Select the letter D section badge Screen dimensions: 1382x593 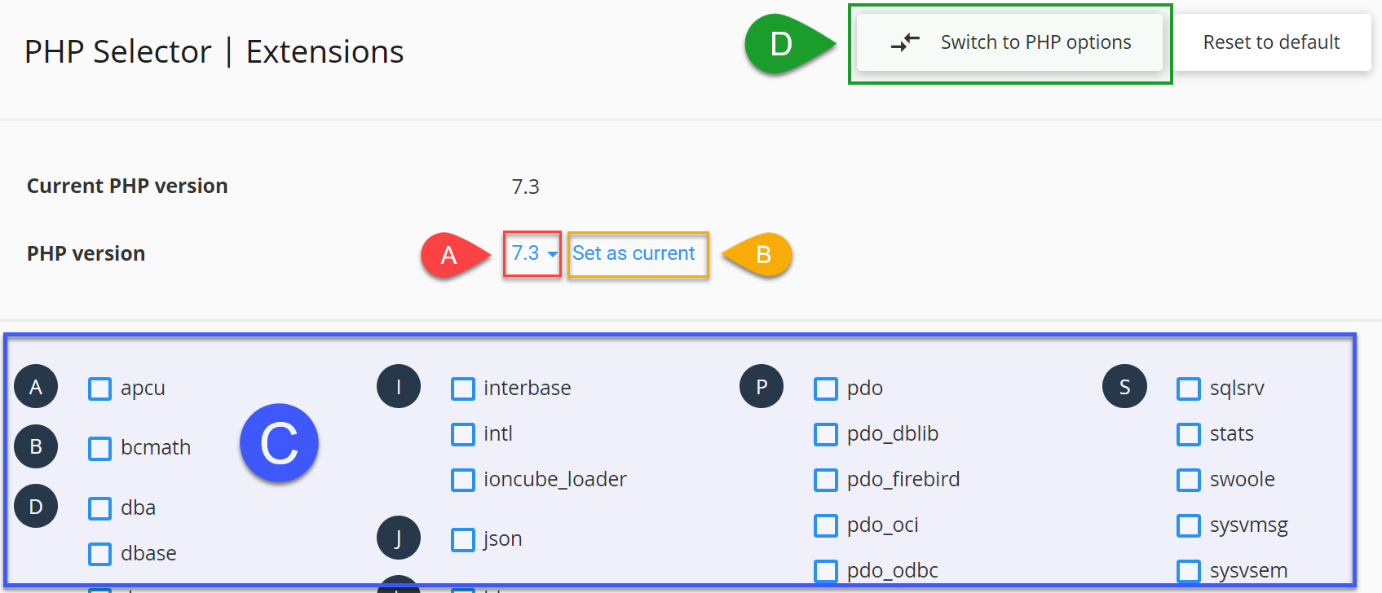pos(36,506)
